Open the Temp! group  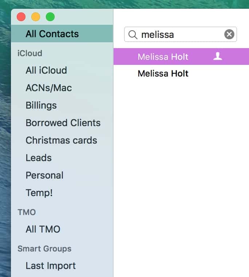click(x=39, y=193)
